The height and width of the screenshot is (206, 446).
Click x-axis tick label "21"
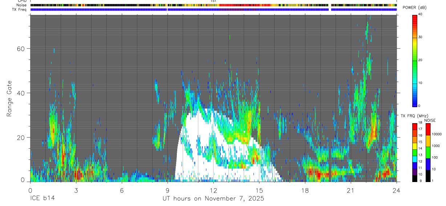(350, 190)
